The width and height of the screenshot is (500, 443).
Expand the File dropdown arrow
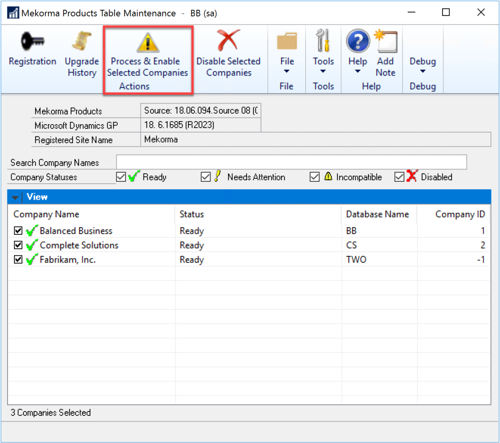point(286,71)
